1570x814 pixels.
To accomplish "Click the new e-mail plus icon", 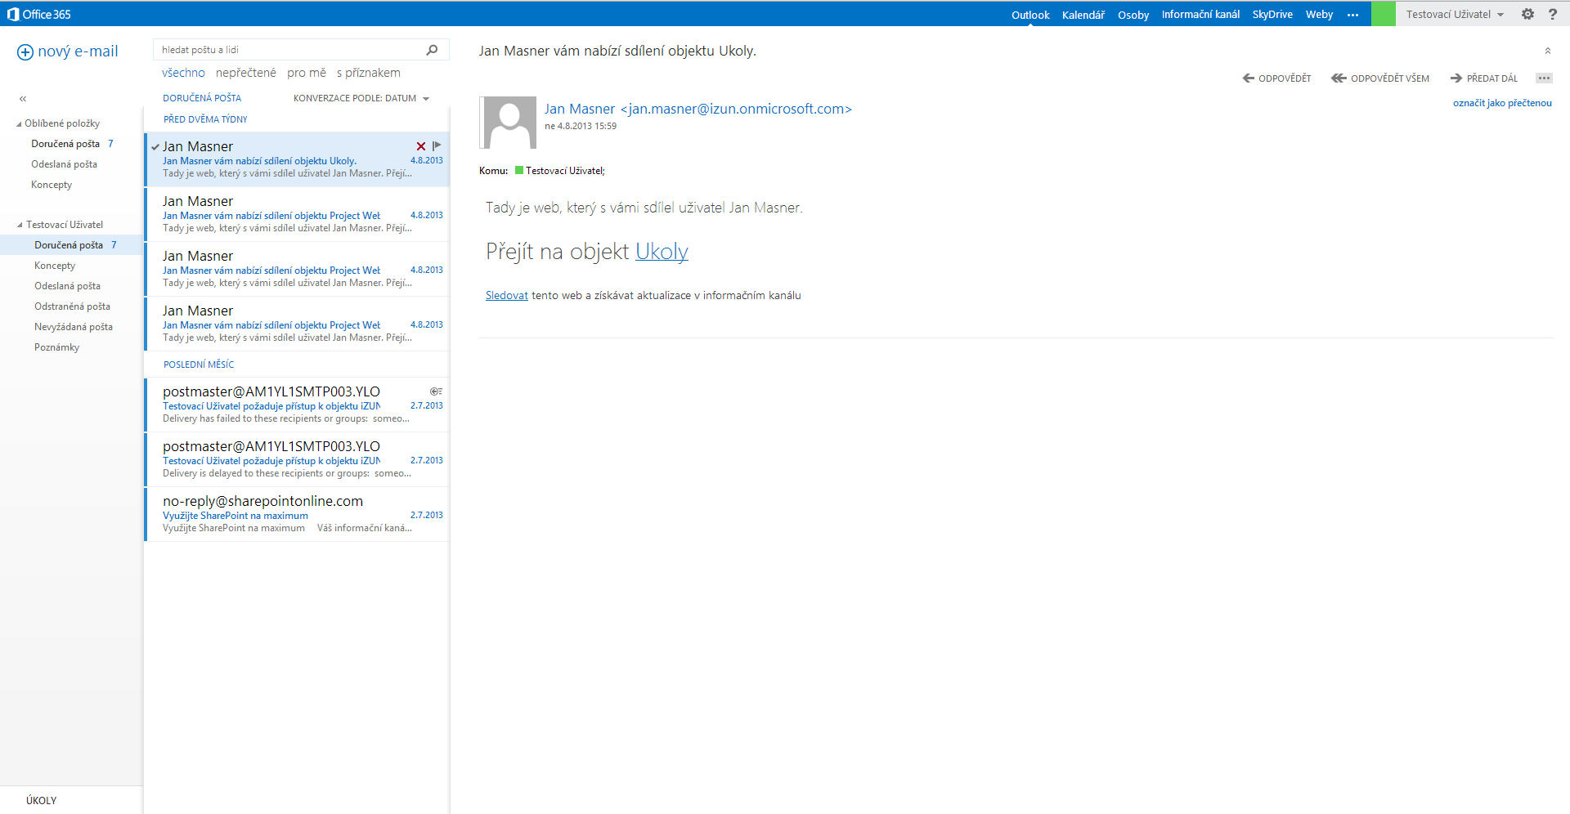I will click(25, 52).
